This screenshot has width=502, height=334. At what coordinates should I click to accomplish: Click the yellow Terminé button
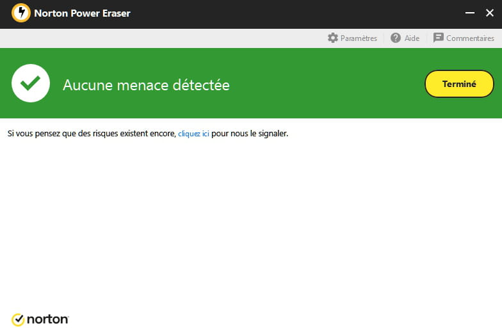(459, 84)
